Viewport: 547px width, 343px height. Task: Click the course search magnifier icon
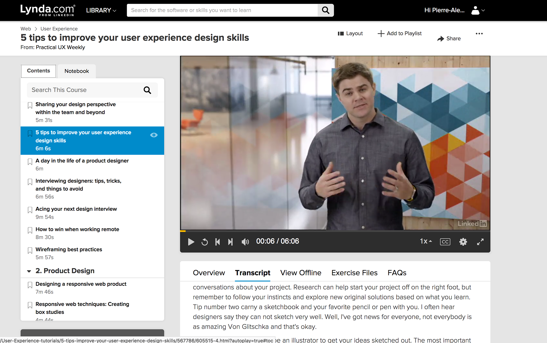pos(147,90)
